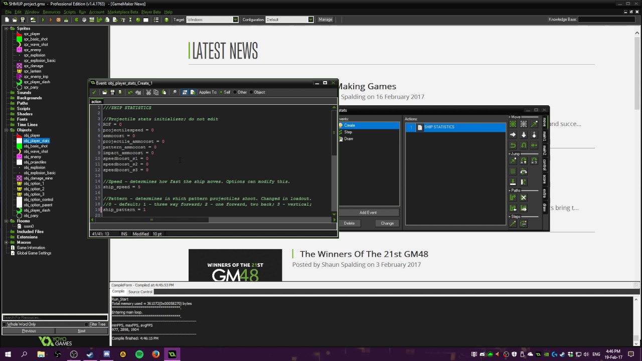Select spr_enemy_imp in the resource tree
642x361 pixels.
point(36,77)
